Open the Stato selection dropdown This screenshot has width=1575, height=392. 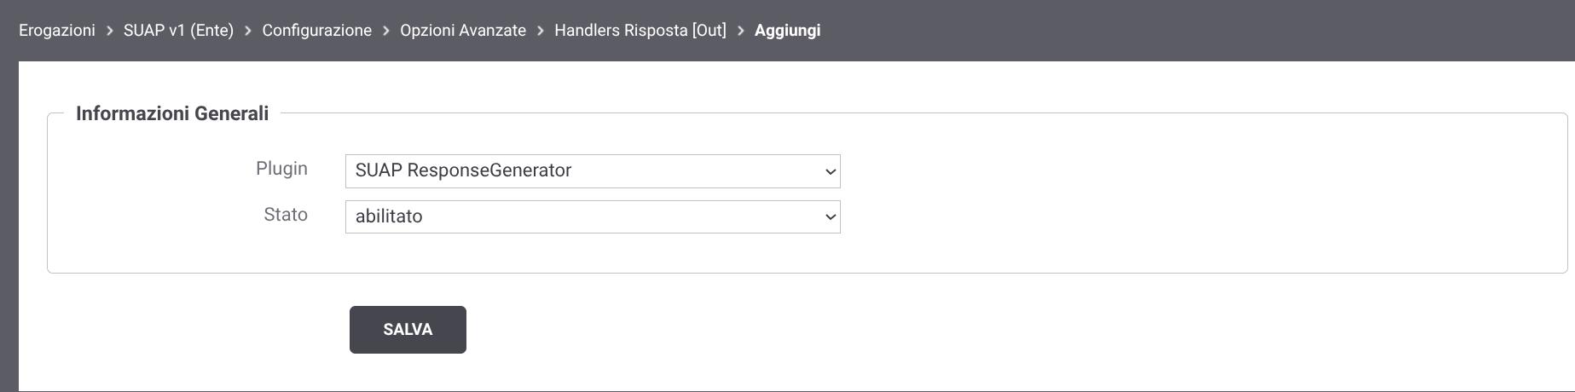[x=593, y=216]
